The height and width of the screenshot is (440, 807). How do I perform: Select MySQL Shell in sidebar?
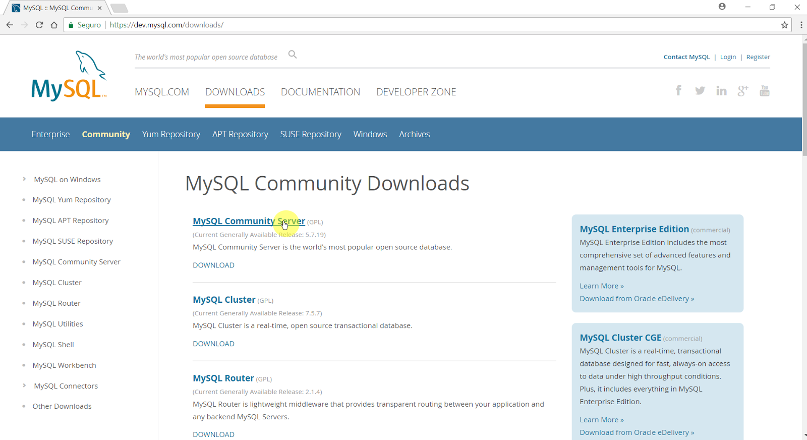click(53, 345)
